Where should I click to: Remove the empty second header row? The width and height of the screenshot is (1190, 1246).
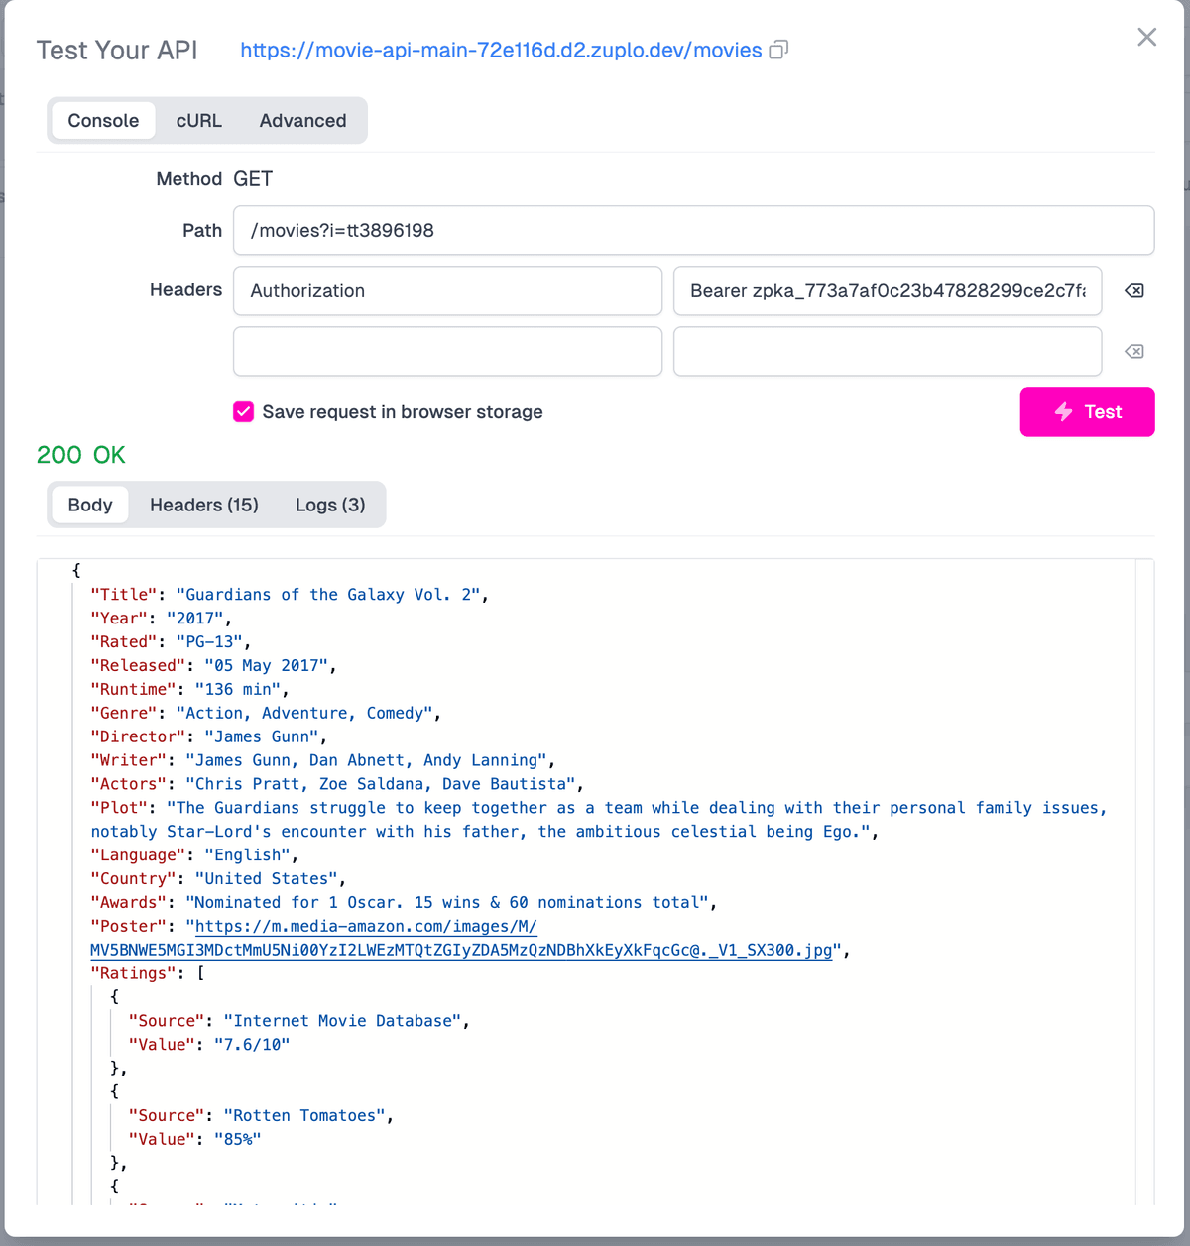point(1133,351)
